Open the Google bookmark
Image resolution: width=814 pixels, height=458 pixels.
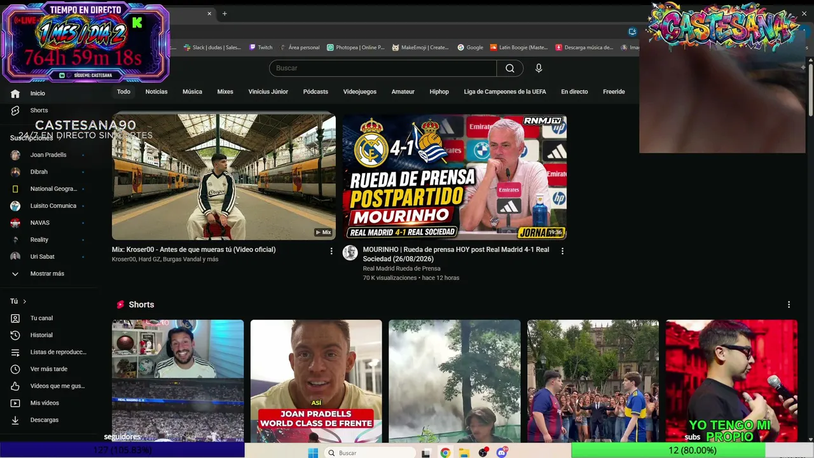(471, 47)
